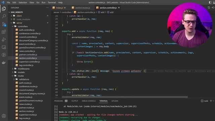
Task: Click the new terminal plus icon
Action: (x=211, y=101)
